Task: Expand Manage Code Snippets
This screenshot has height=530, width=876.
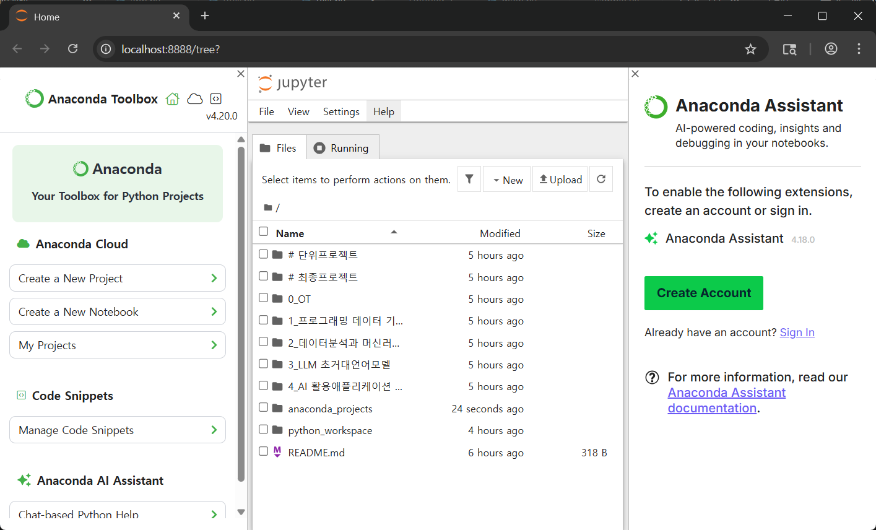Action: (118, 430)
